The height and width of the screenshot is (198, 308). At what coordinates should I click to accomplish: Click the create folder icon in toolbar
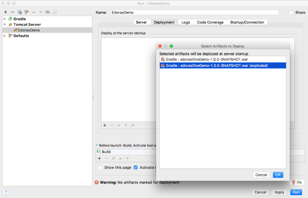click(x=48, y=12)
